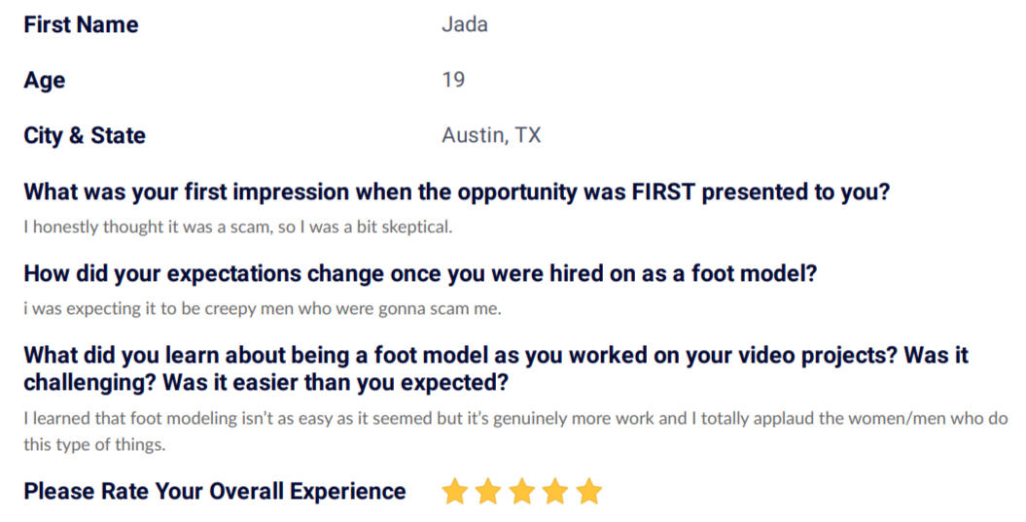Click the age value 19
This screenshot has width=1026, height=522.
pyautogui.click(x=453, y=80)
